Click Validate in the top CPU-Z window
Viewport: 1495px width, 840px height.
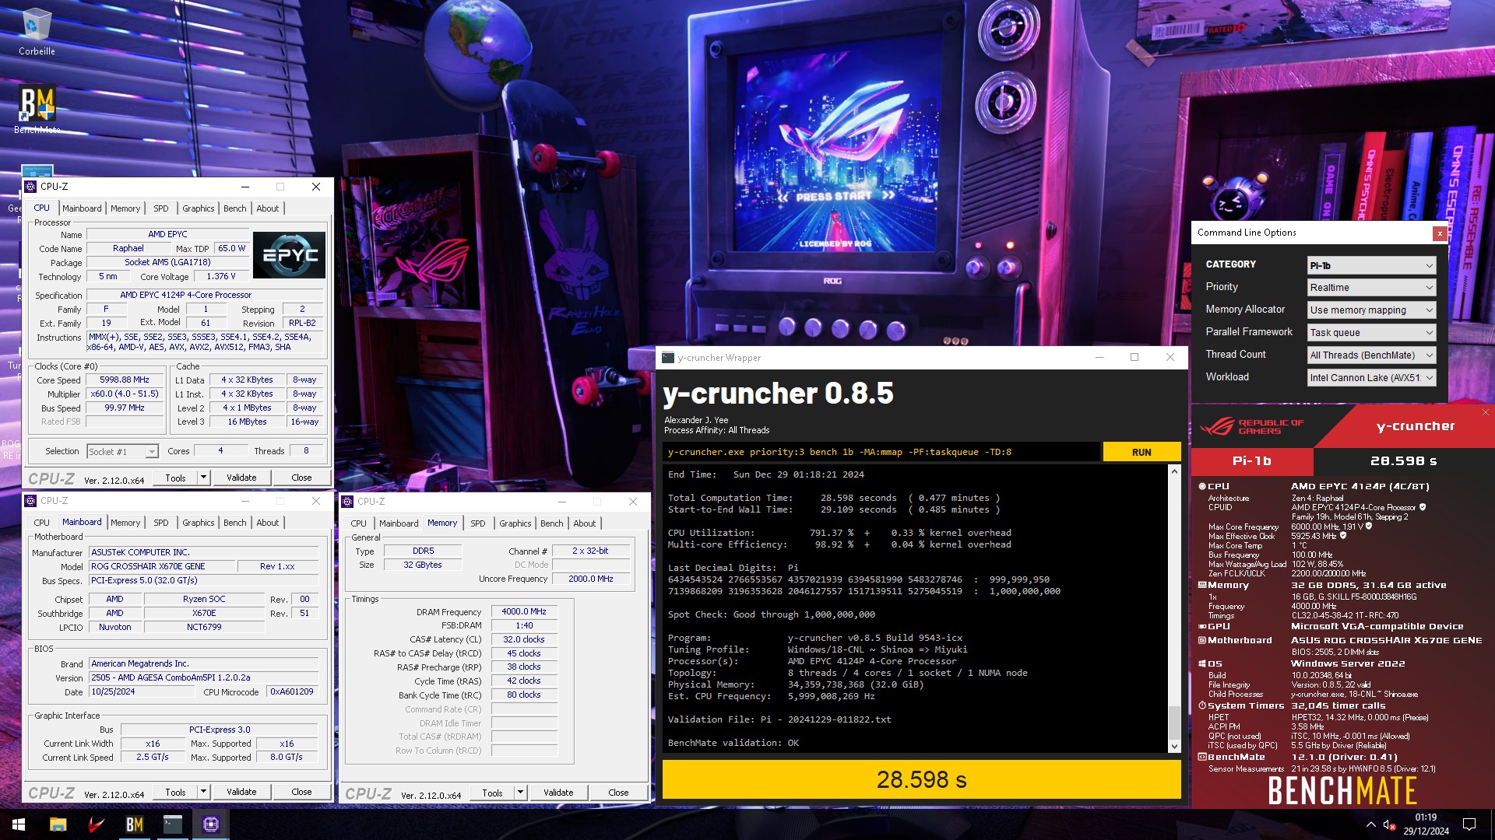pyautogui.click(x=241, y=478)
